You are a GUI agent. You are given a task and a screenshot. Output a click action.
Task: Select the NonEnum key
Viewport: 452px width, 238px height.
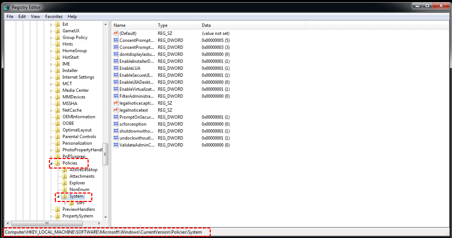(x=79, y=190)
